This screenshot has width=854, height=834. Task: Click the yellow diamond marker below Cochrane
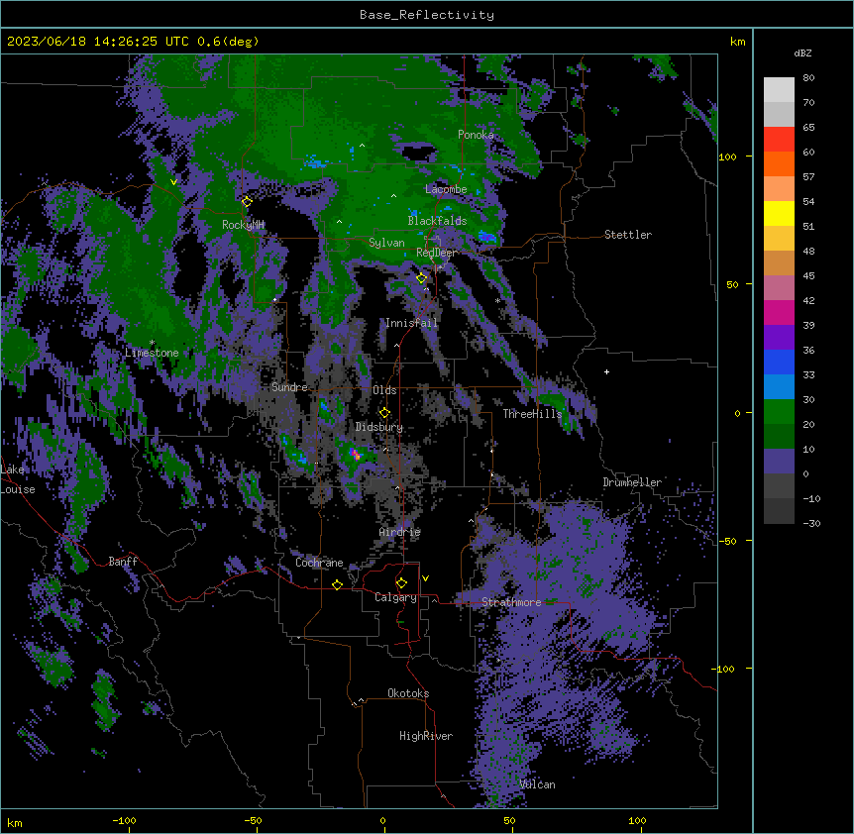[337, 584]
